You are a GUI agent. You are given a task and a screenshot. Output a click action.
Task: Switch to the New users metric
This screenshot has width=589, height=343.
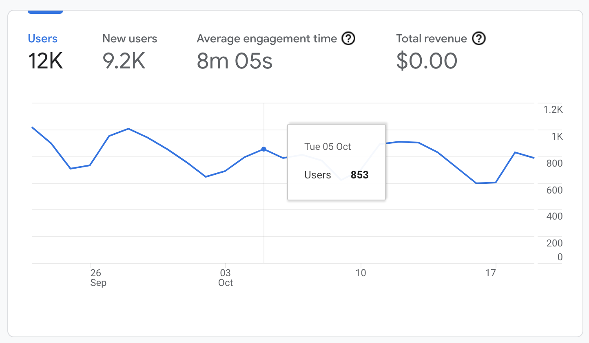tap(130, 38)
